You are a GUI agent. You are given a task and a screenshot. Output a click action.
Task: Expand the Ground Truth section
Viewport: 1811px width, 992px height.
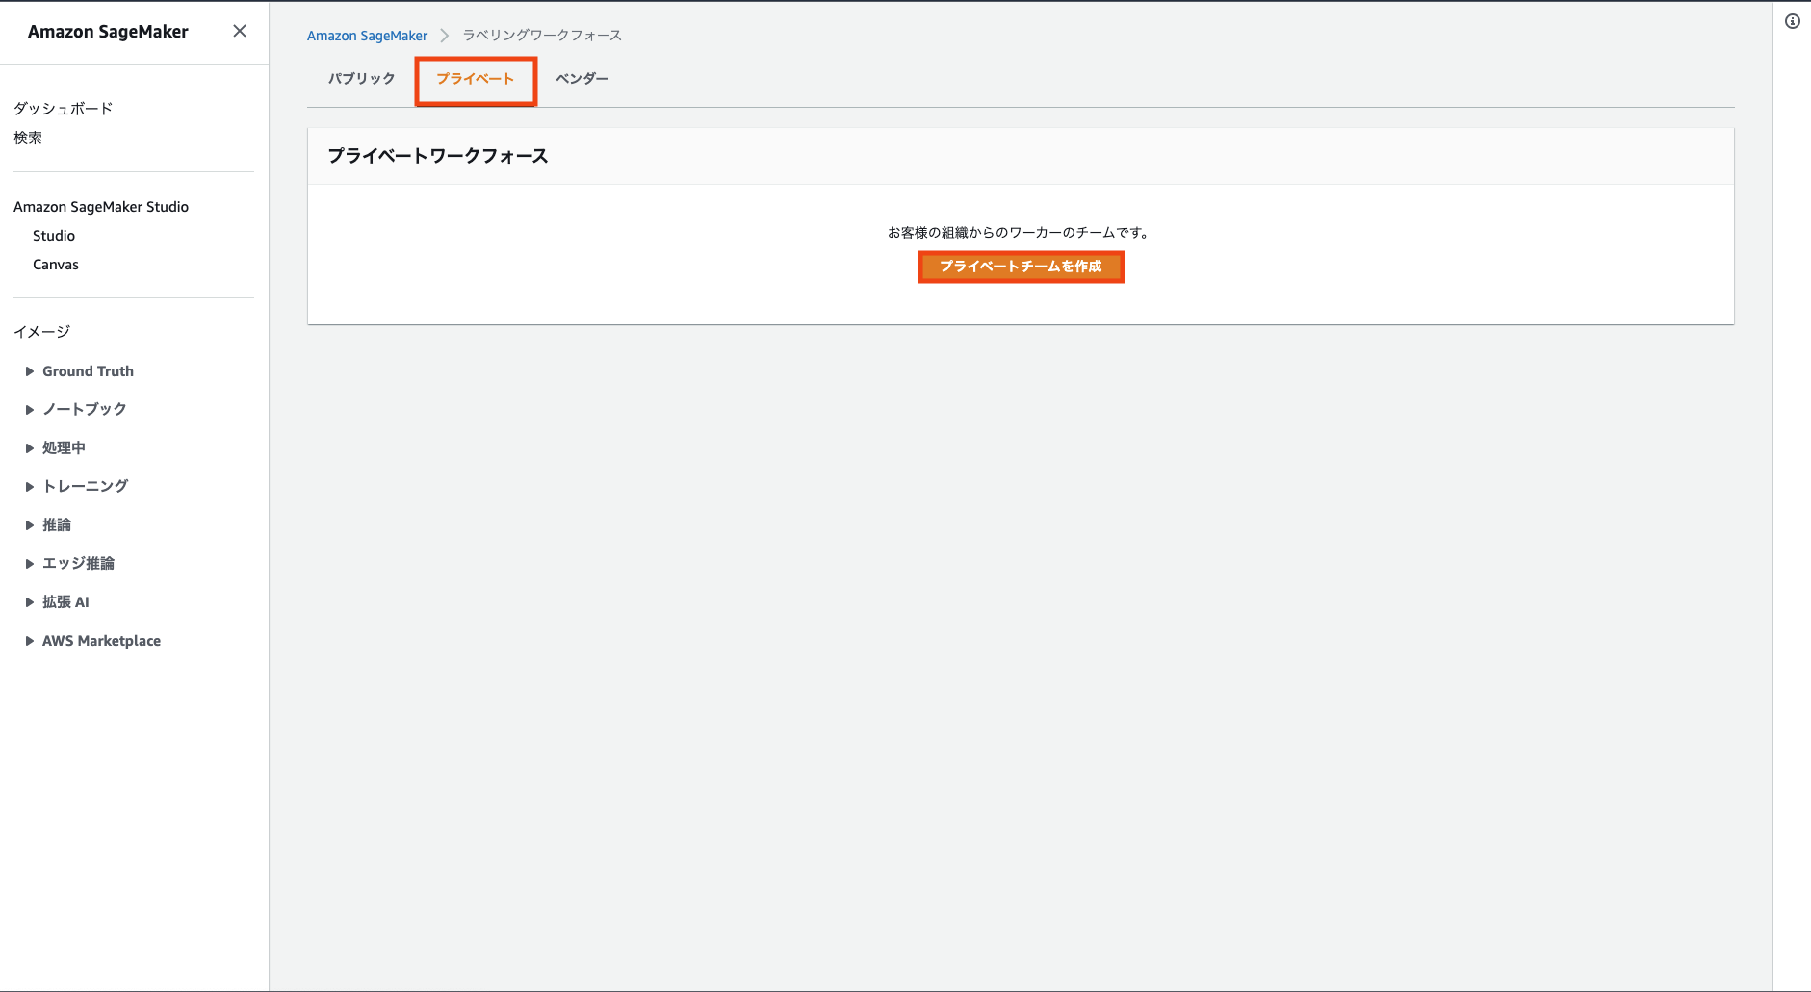pos(30,371)
